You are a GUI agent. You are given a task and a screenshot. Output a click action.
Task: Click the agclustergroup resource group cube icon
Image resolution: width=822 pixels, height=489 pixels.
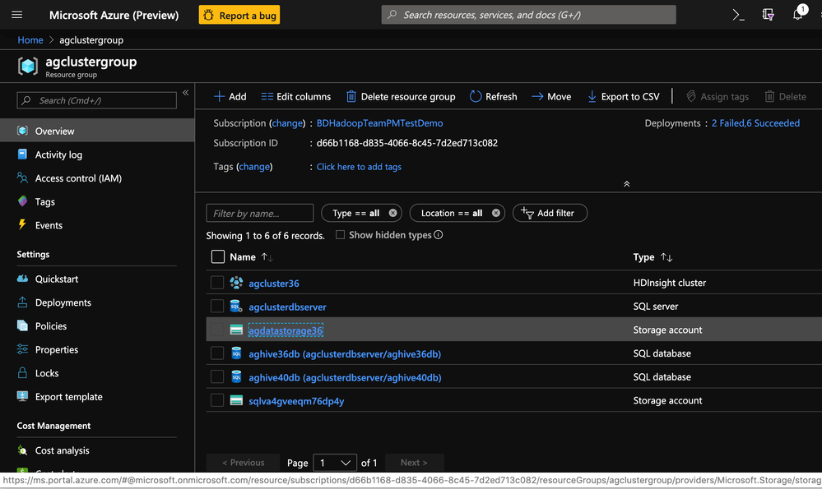click(28, 66)
